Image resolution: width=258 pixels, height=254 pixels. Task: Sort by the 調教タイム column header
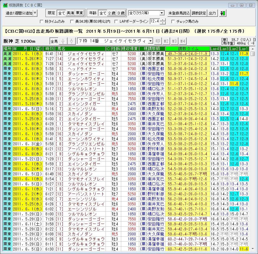(187, 49)
